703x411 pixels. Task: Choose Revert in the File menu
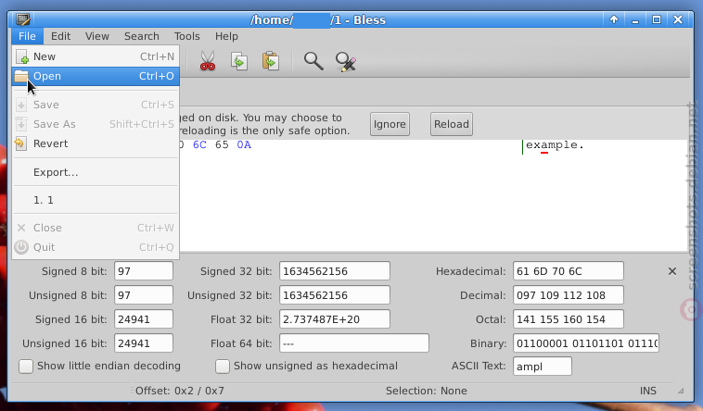[x=96, y=143]
